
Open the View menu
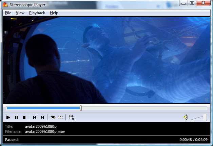(20, 13)
